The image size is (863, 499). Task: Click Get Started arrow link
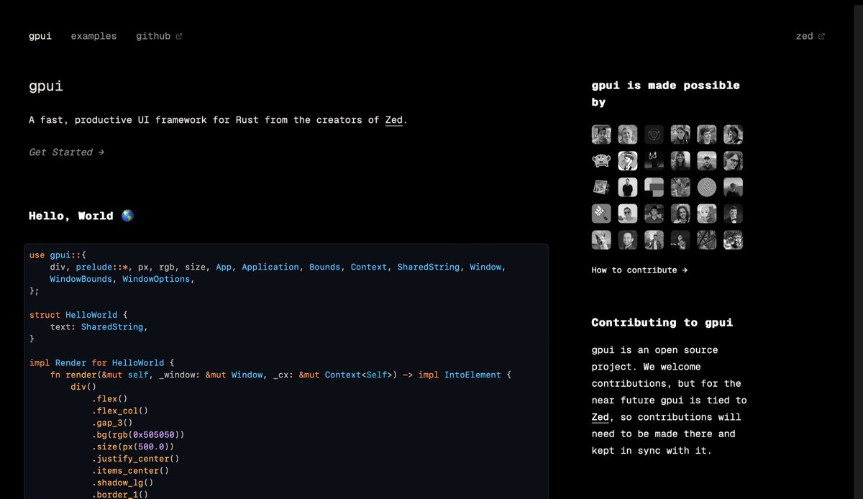click(x=66, y=152)
